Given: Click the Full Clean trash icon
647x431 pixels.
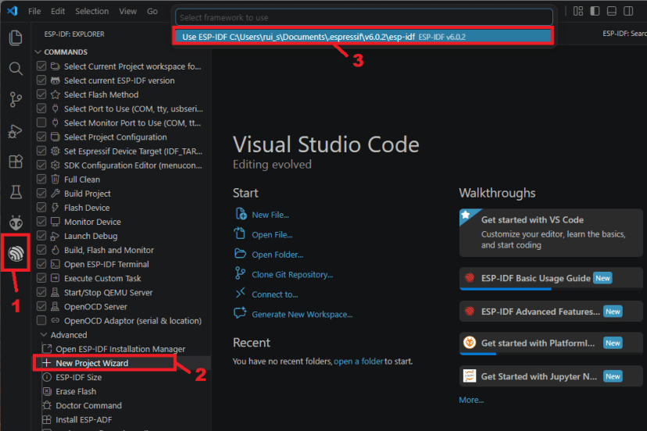Looking at the screenshot, I should pos(55,179).
